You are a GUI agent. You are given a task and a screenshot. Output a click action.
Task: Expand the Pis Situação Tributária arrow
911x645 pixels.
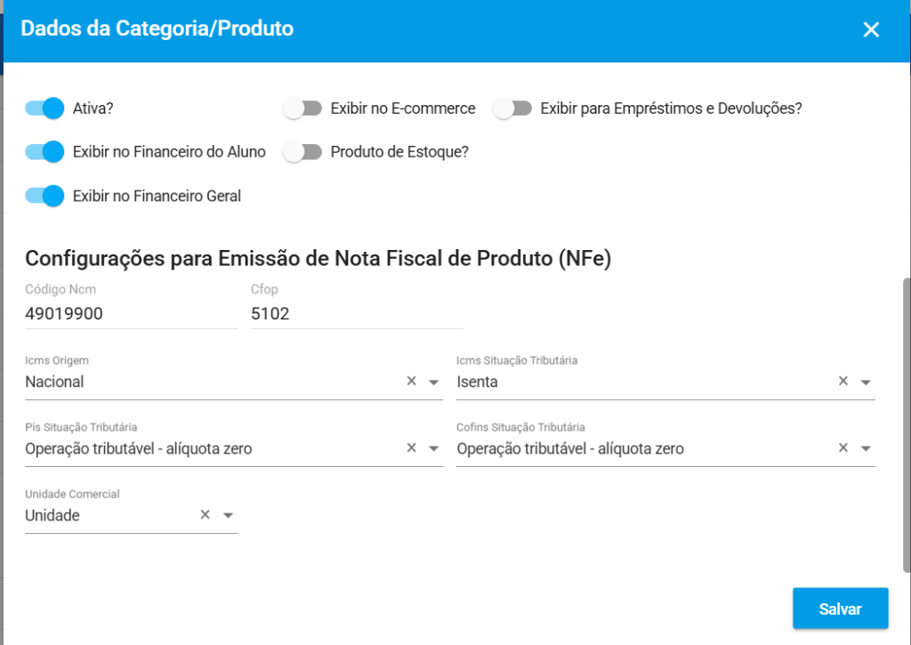click(434, 449)
